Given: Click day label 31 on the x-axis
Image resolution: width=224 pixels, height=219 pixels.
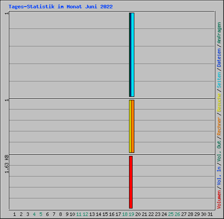Looking at the screenshot, I should pyautogui.click(x=210, y=214).
